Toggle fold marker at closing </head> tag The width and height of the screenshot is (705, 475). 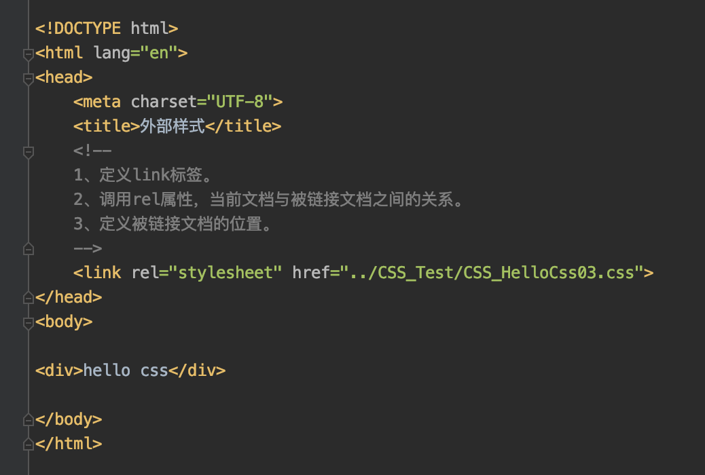(x=29, y=297)
